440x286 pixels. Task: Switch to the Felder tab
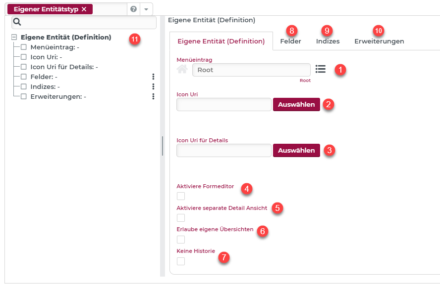pos(290,41)
